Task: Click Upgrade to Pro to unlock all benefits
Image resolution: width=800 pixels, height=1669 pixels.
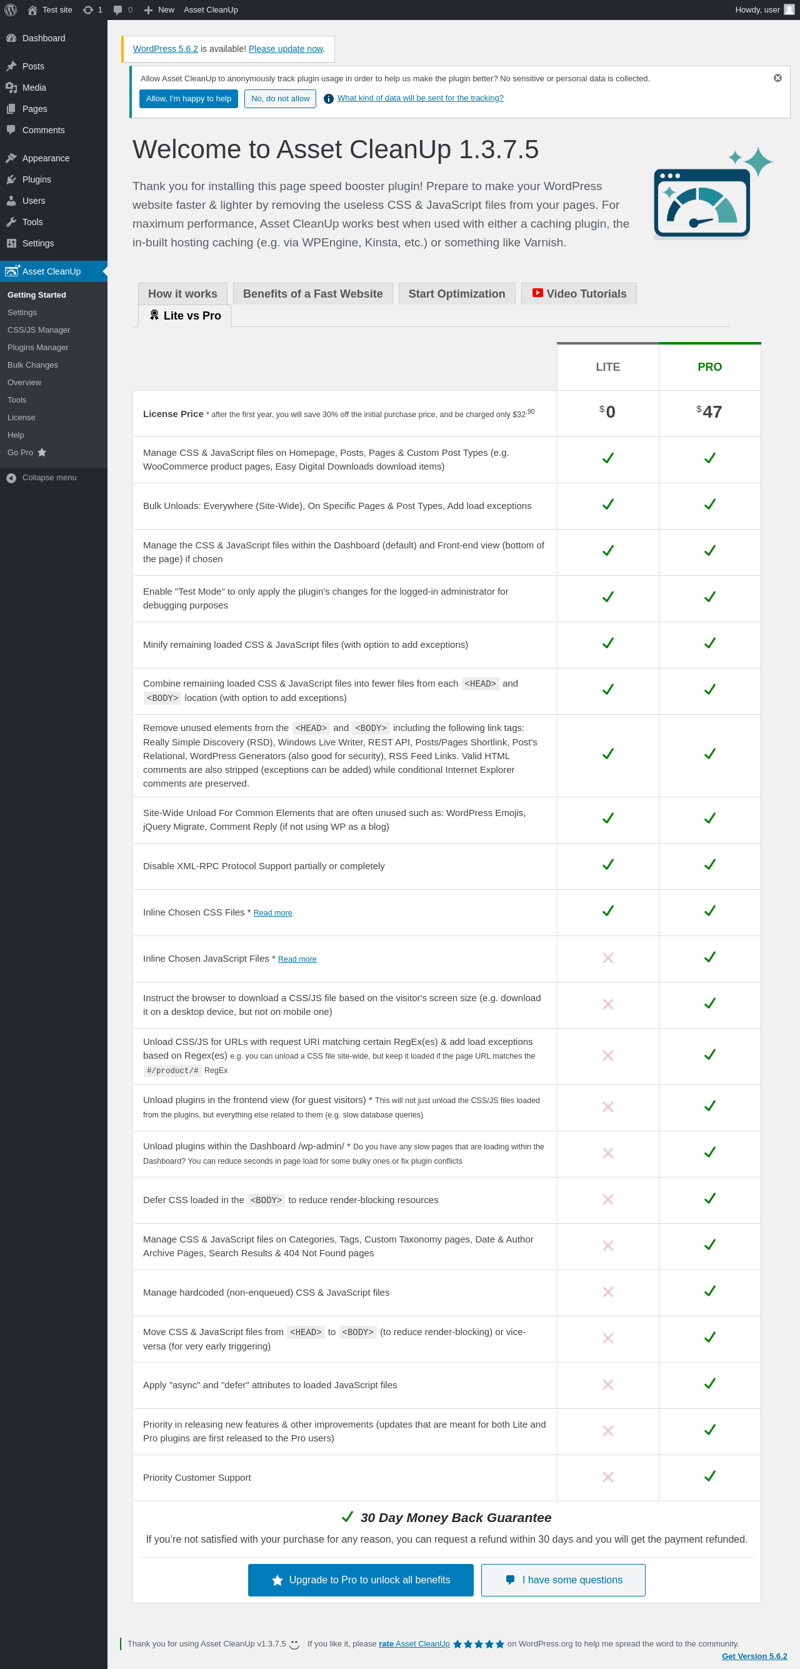Action: tap(361, 1580)
